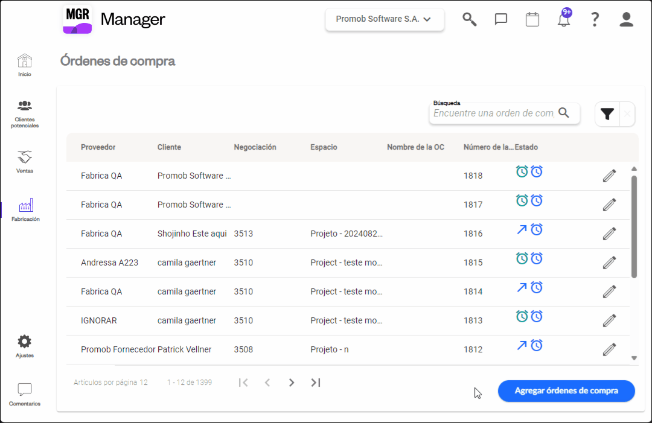Edit purchase order 1817 with pencil
The width and height of the screenshot is (652, 423).
tap(609, 205)
